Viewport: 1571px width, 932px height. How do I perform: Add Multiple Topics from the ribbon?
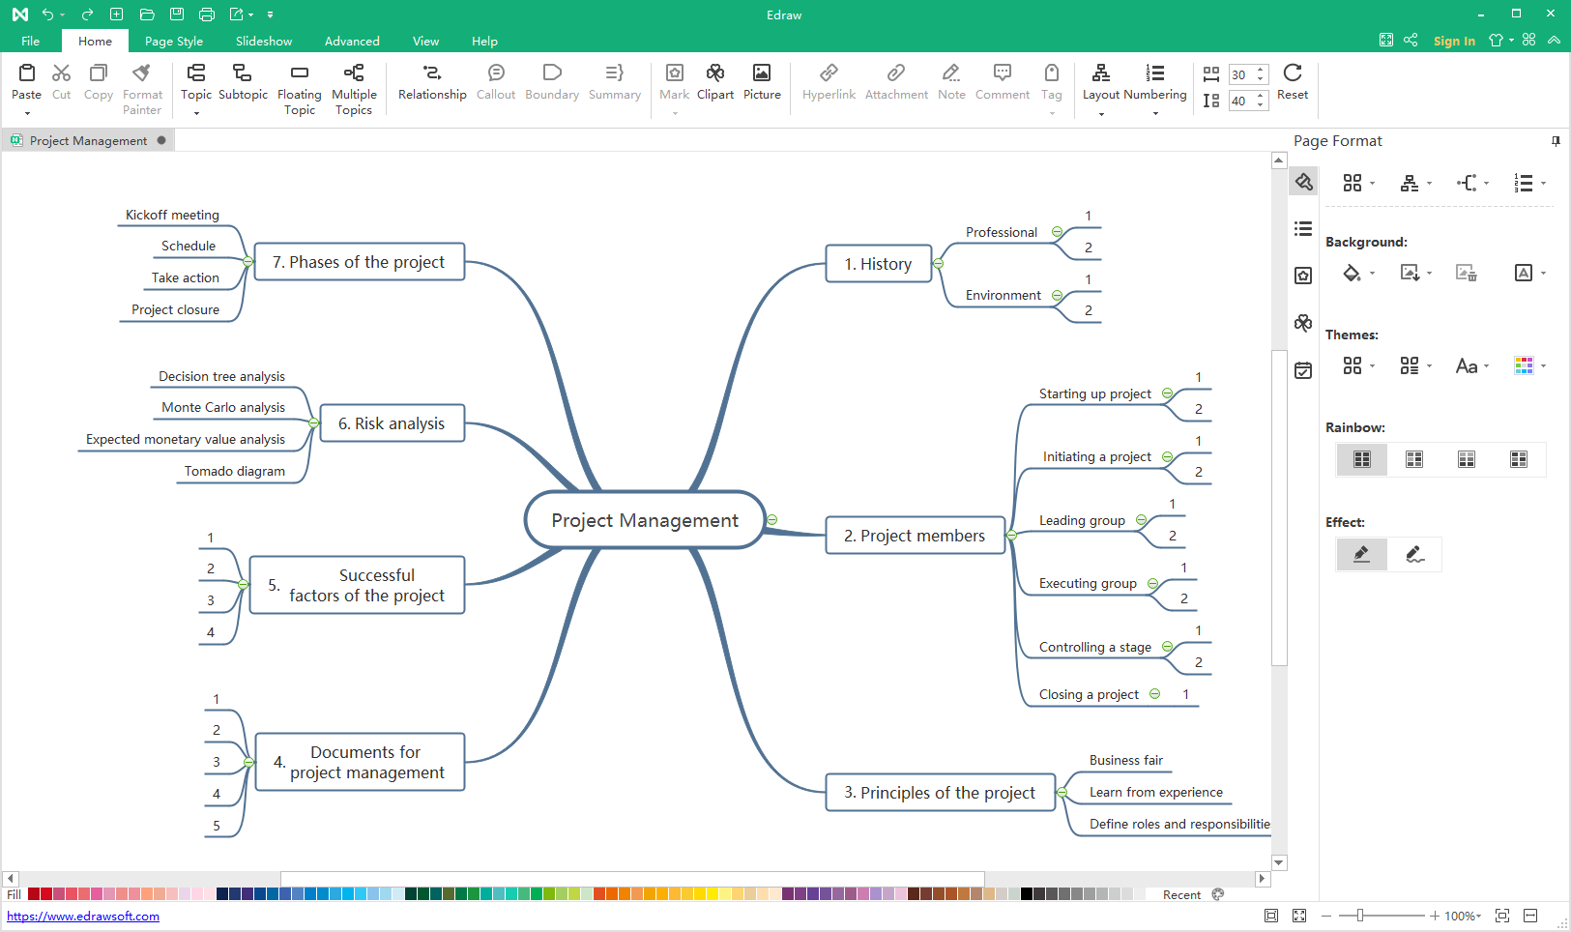tap(354, 73)
